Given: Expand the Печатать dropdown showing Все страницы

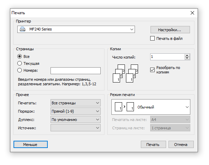Looking at the screenshot, I should [75, 103].
